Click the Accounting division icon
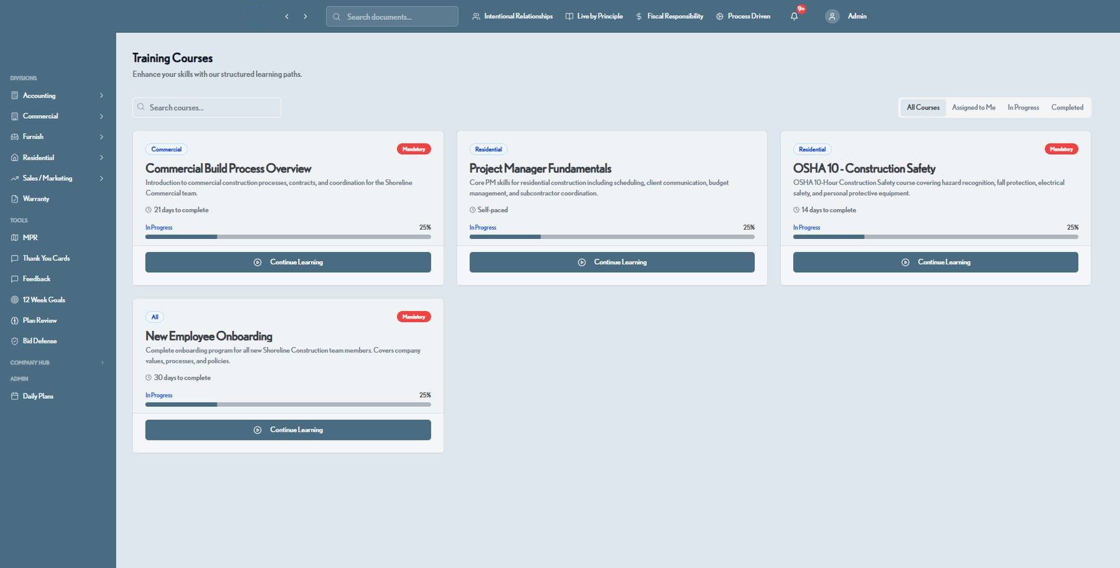The width and height of the screenshot is (1120, 568). 15,96
